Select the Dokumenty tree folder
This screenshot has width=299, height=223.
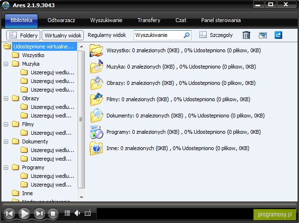pyautogui.click(x=35, y=141)
